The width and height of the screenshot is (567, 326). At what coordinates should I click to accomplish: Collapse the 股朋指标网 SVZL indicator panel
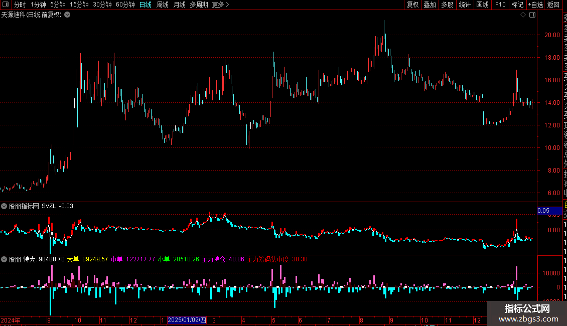tap(4, 206)
